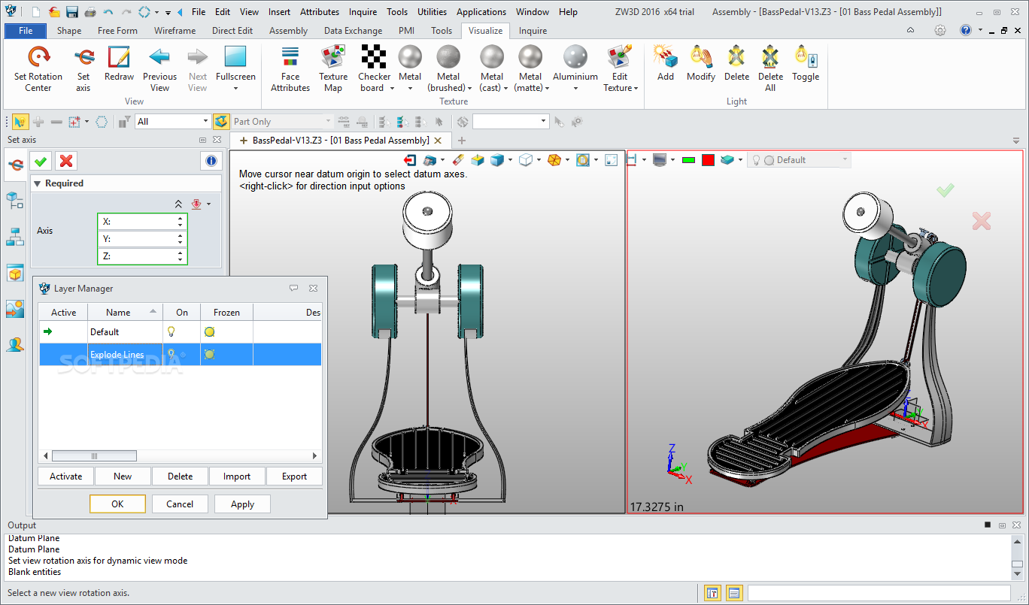The image size is (1029, 605).
Task: Click the red color swatch in right viewport
Action: [x=708, y=160]
